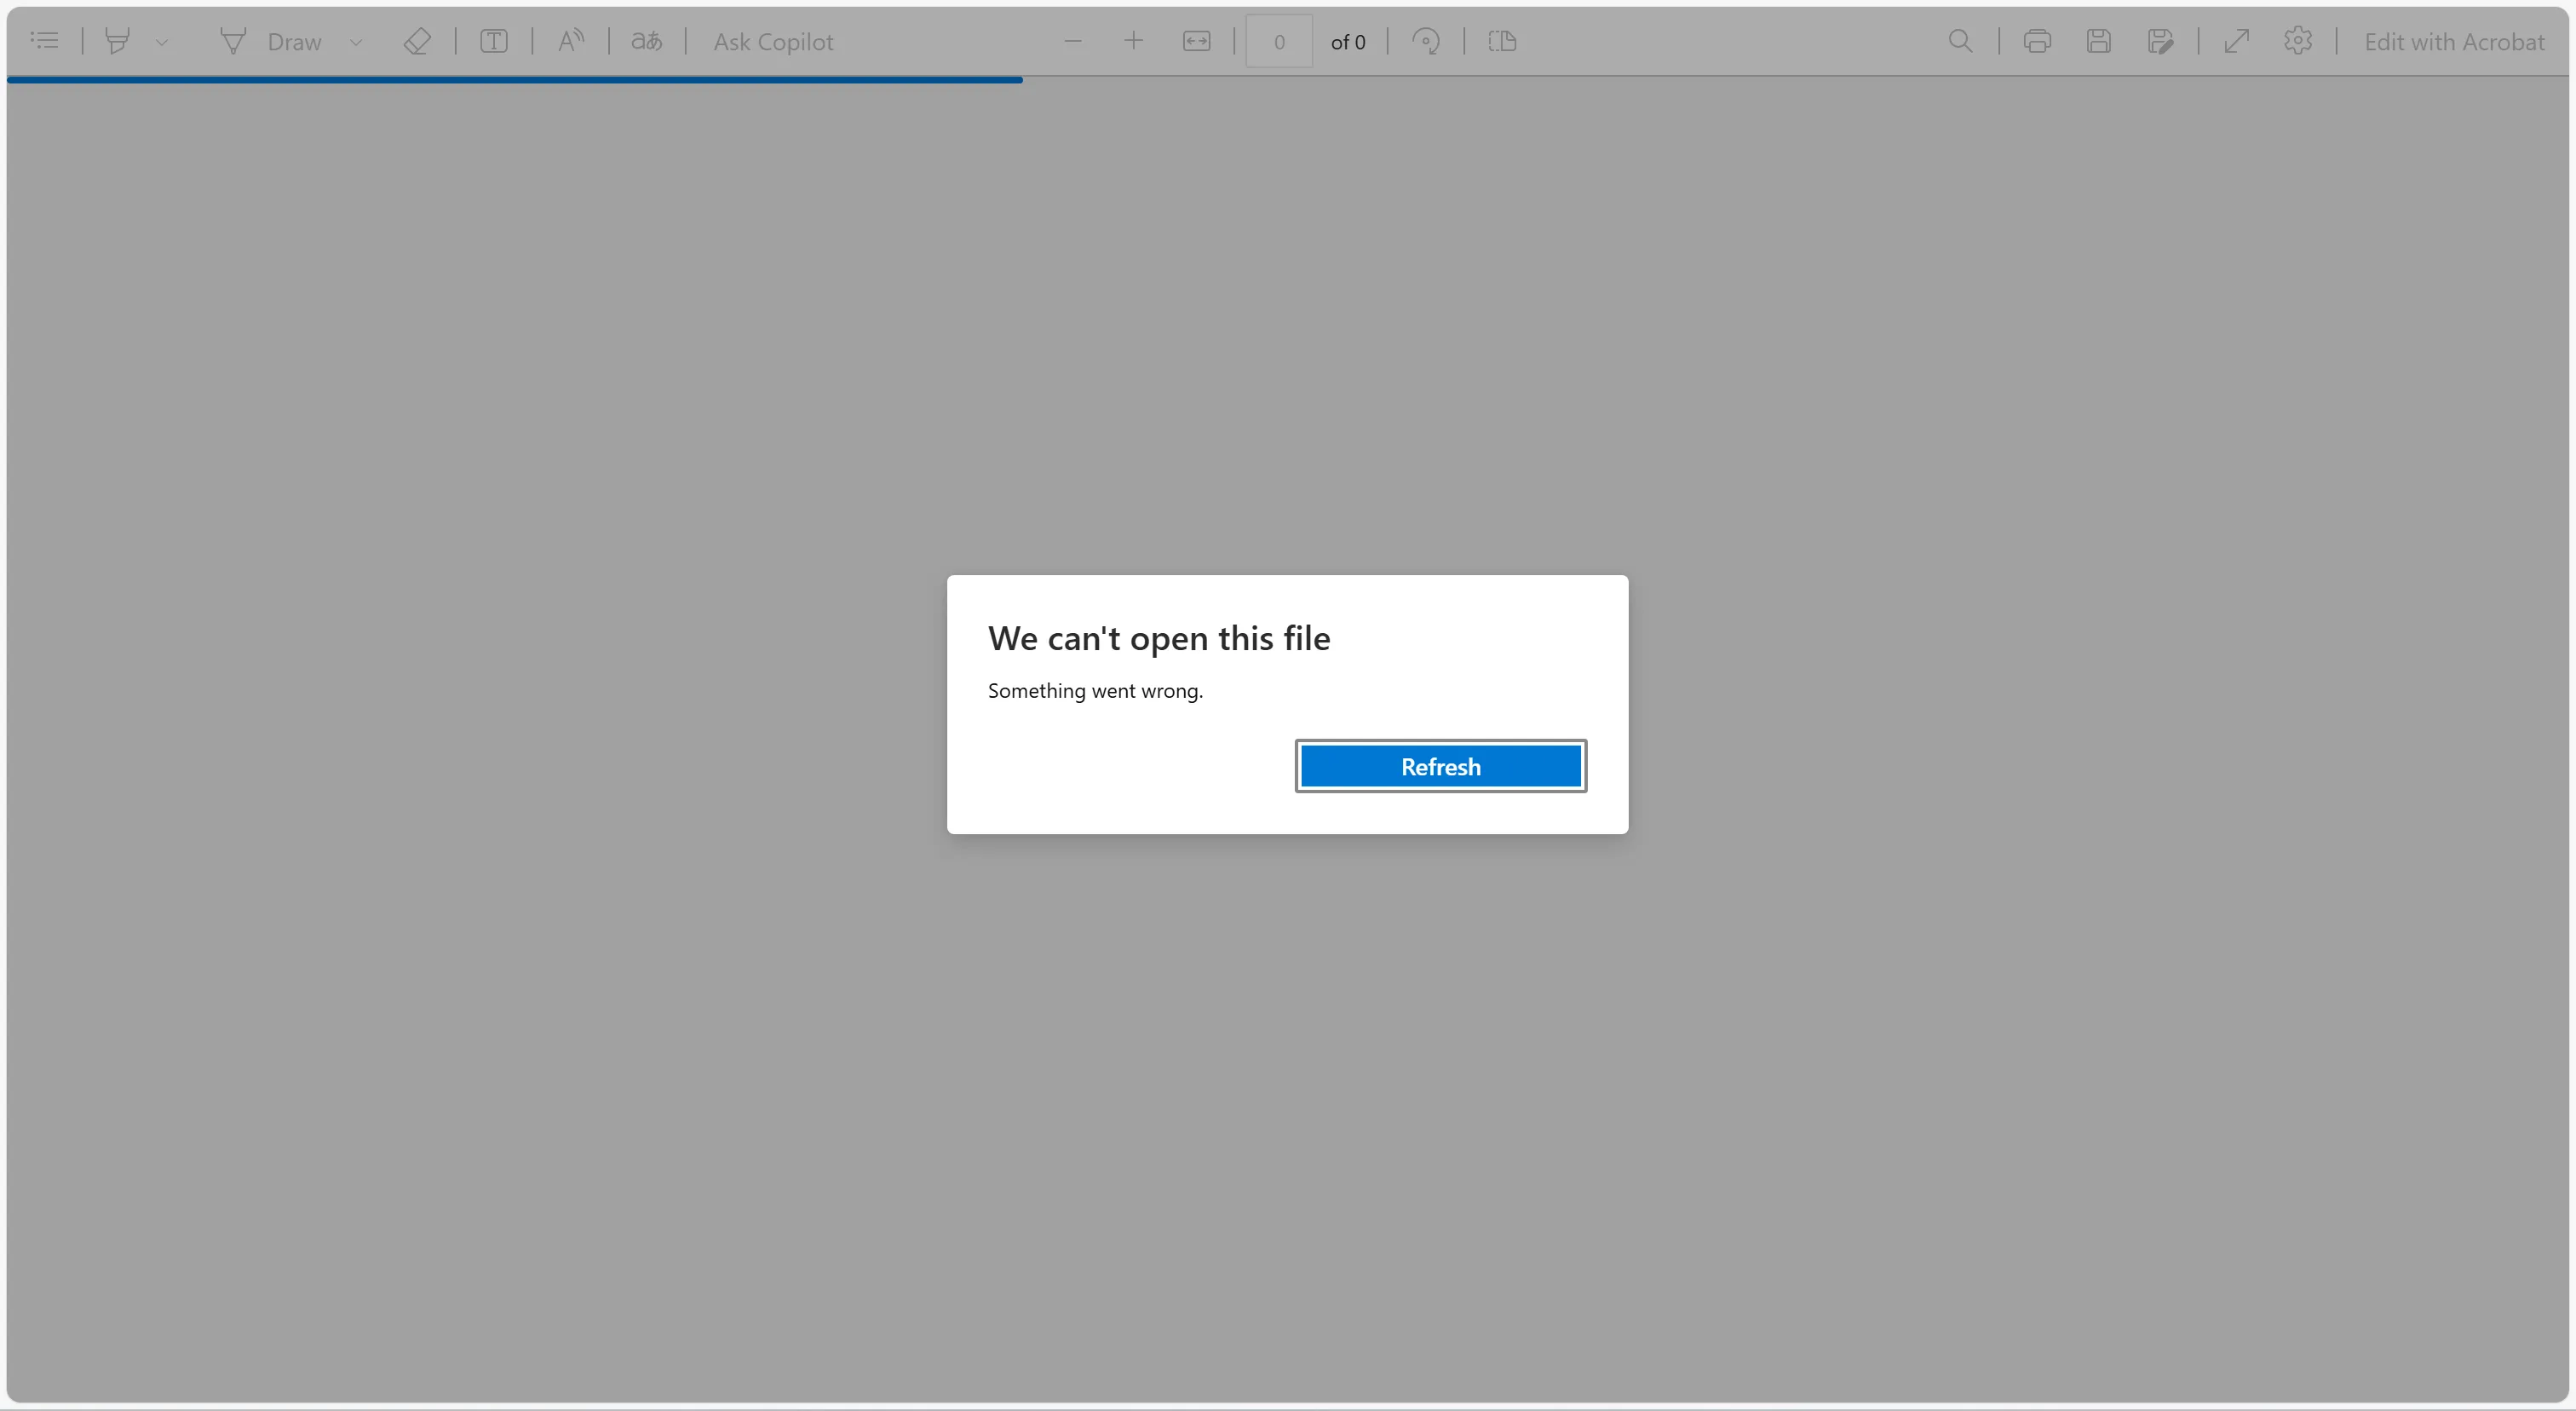Expand the Highlight color dropdown arrow
Viewport: 2576px width, 1411px height.
tap(162, 42)
